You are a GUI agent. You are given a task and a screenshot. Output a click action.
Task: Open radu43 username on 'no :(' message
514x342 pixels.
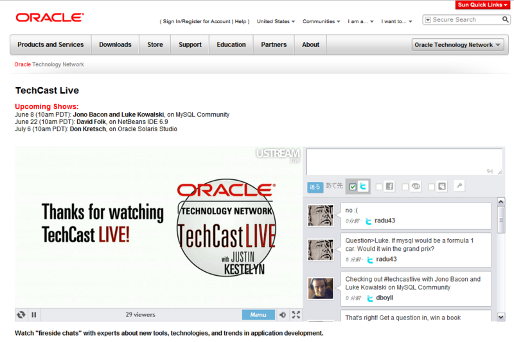coord(385,221)
